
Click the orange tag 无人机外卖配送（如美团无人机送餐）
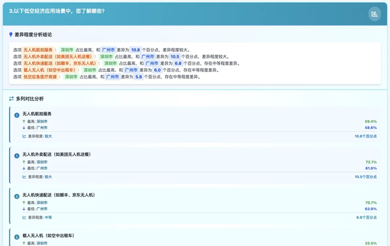(58, 56)
